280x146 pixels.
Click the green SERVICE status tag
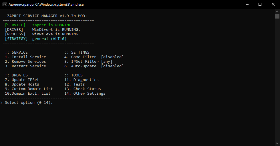[15, 25]
